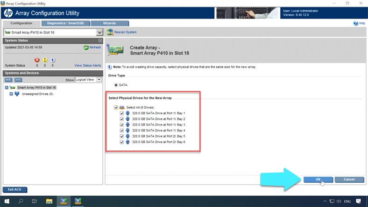Open View Status Alerts link
368x207 pixels.
87,65
